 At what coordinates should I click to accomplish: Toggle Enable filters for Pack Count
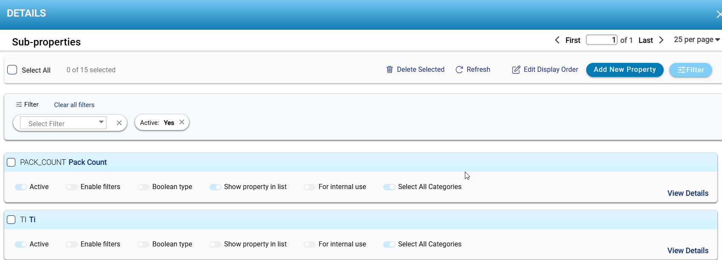tap(72, 187)
